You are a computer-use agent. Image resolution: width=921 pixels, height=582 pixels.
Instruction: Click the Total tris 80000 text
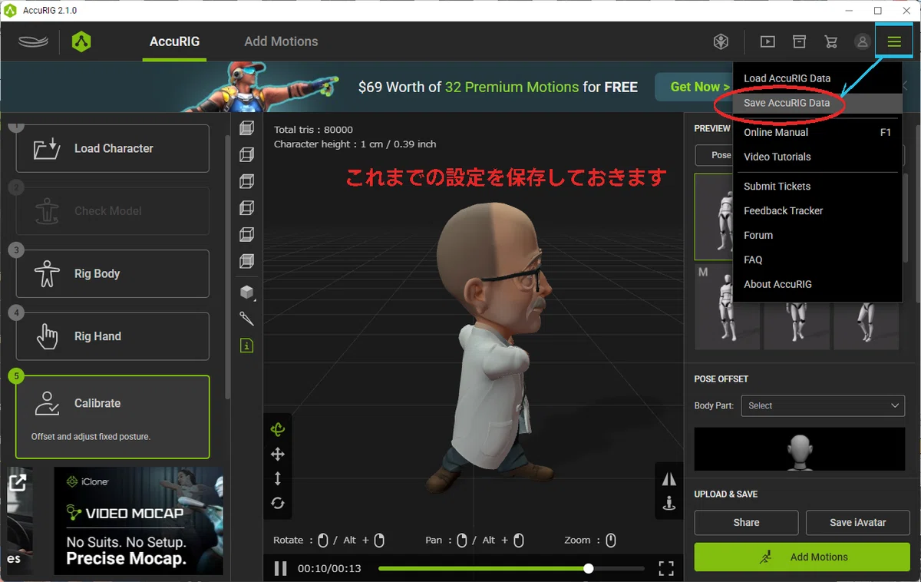(x=313, y=130)
